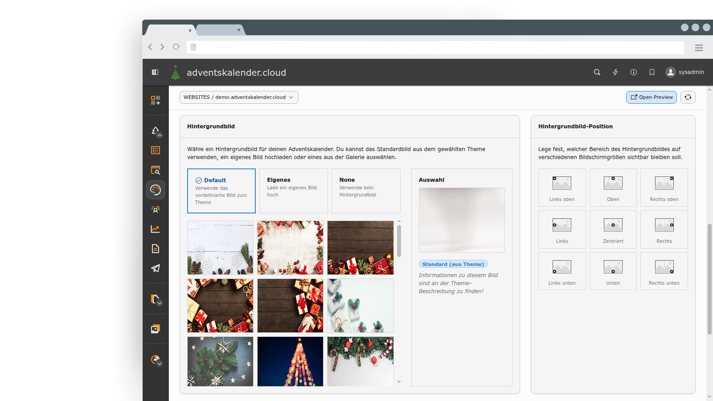Open the browser hamburger menu
713x401 pixels.
[699, 48]
